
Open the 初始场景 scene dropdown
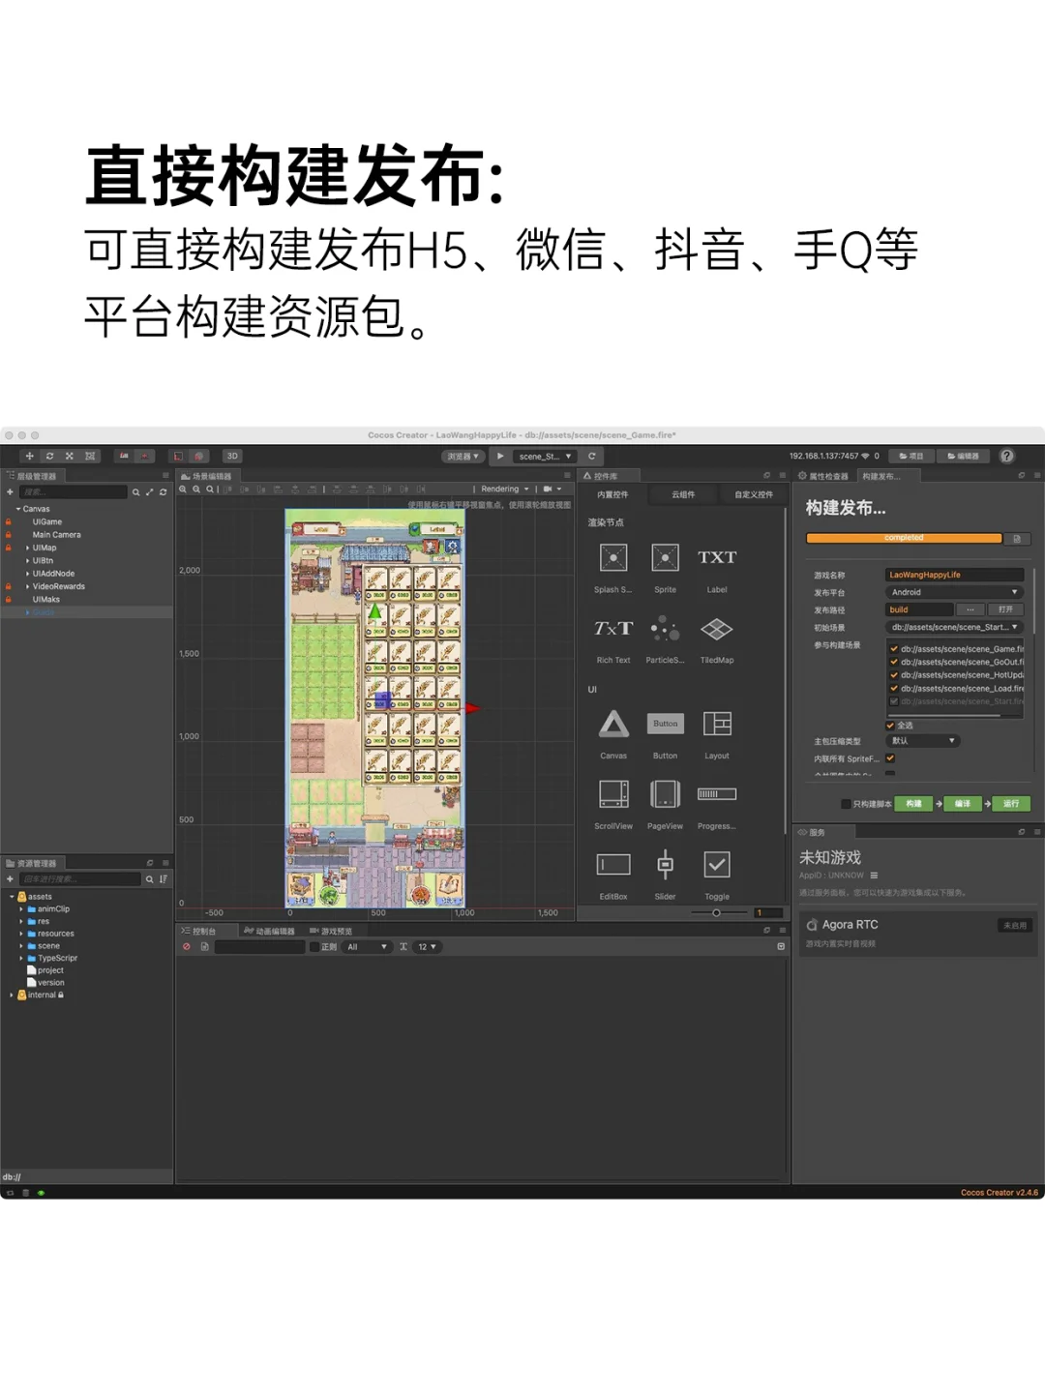954,628
